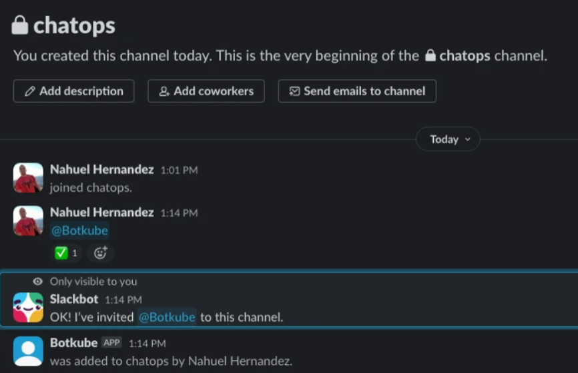
Task: Click the chatops channel heading
Action: [x=74, y=26]
